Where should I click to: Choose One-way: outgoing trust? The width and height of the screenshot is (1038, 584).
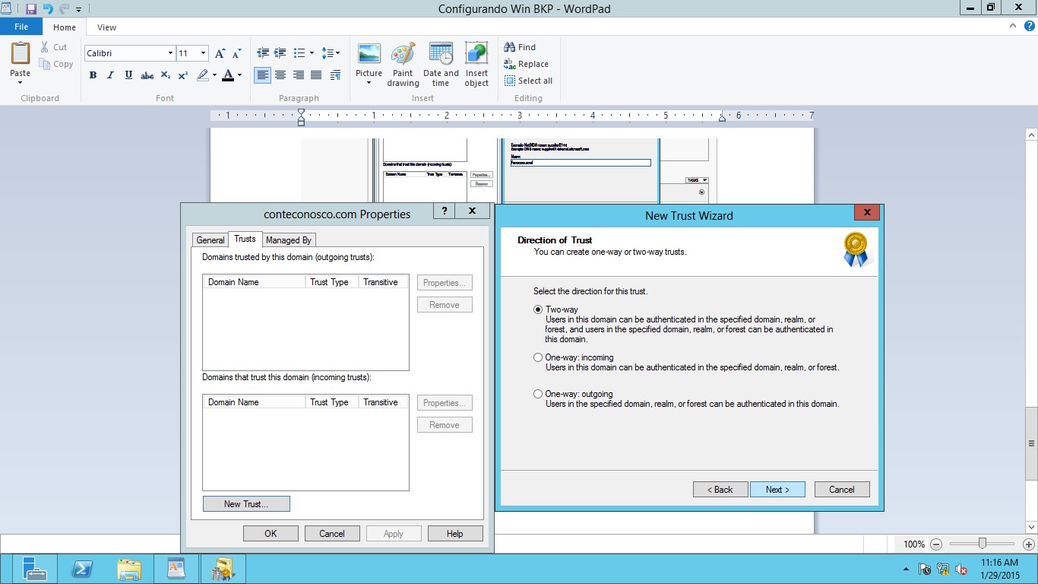538,394
